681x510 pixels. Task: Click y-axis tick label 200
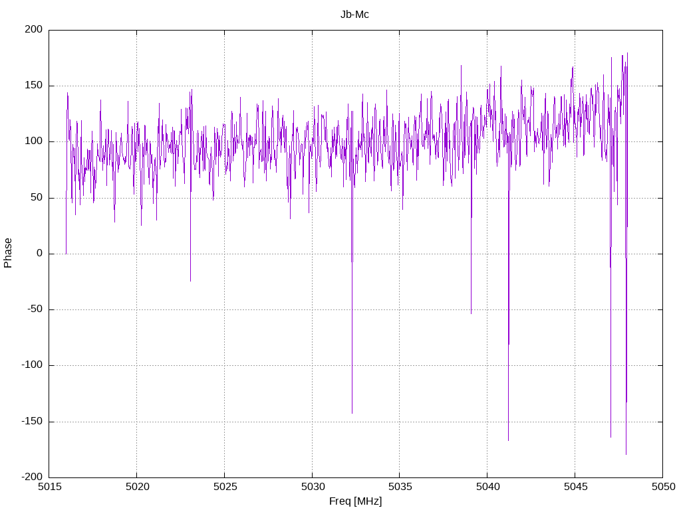[x=34, y=29]
